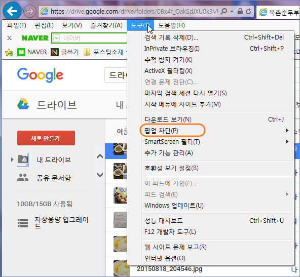Image resolution: width=300 pixels, height=277 pixels.
Task: Click 저장용량 업그레이드 link
Action: click(61, 222)
